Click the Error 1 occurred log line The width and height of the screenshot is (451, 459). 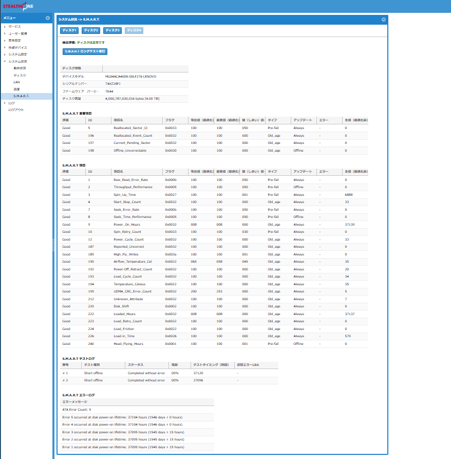click(x=123, y=447)
